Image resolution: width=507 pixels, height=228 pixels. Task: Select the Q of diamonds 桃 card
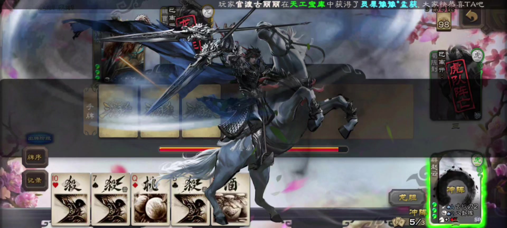coord(151,199)
